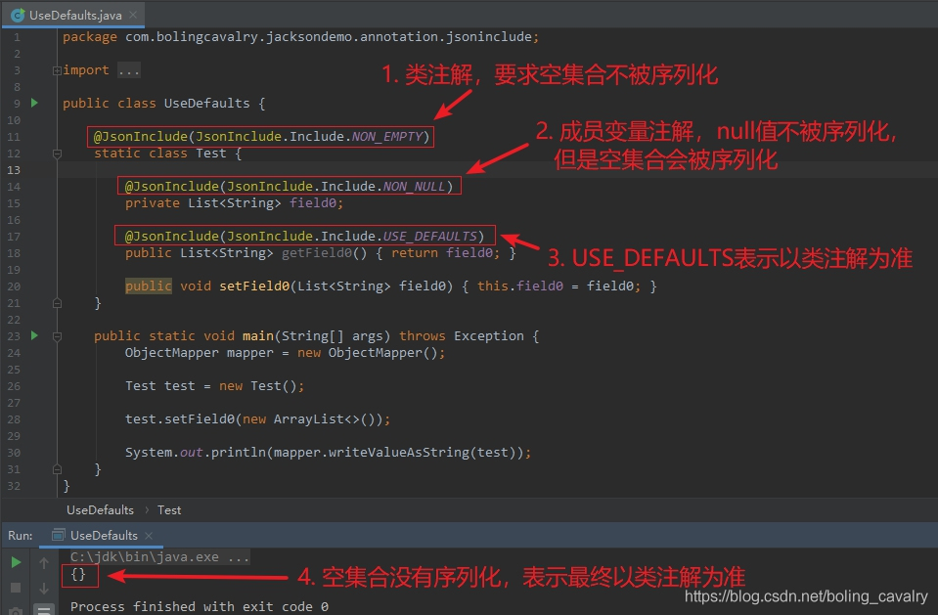Click the highlighted public keyword on line 20
Viewport: 938px width, 615px height.
[149, 286]
